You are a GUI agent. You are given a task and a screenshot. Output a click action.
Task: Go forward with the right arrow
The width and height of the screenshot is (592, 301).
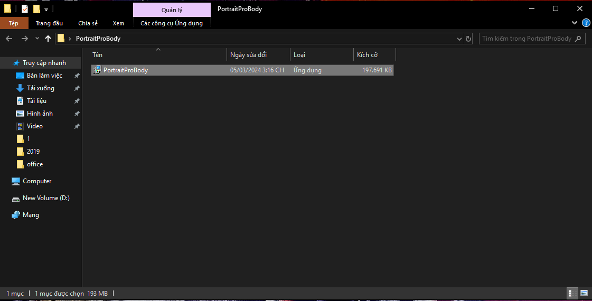click(24, 39)
